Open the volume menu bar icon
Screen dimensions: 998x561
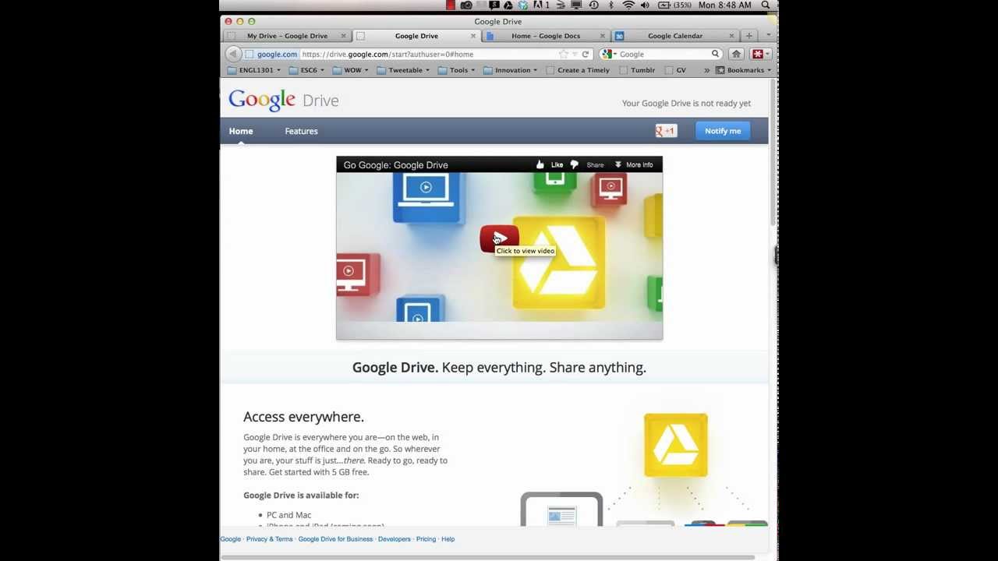(645, 5)
